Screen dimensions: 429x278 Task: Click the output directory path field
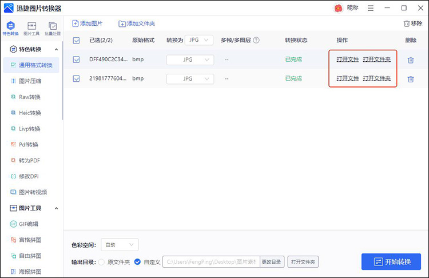pos(211,262)
